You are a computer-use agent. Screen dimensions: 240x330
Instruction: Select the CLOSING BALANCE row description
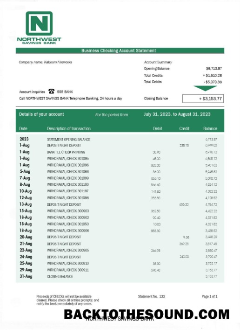coord(60,276)
